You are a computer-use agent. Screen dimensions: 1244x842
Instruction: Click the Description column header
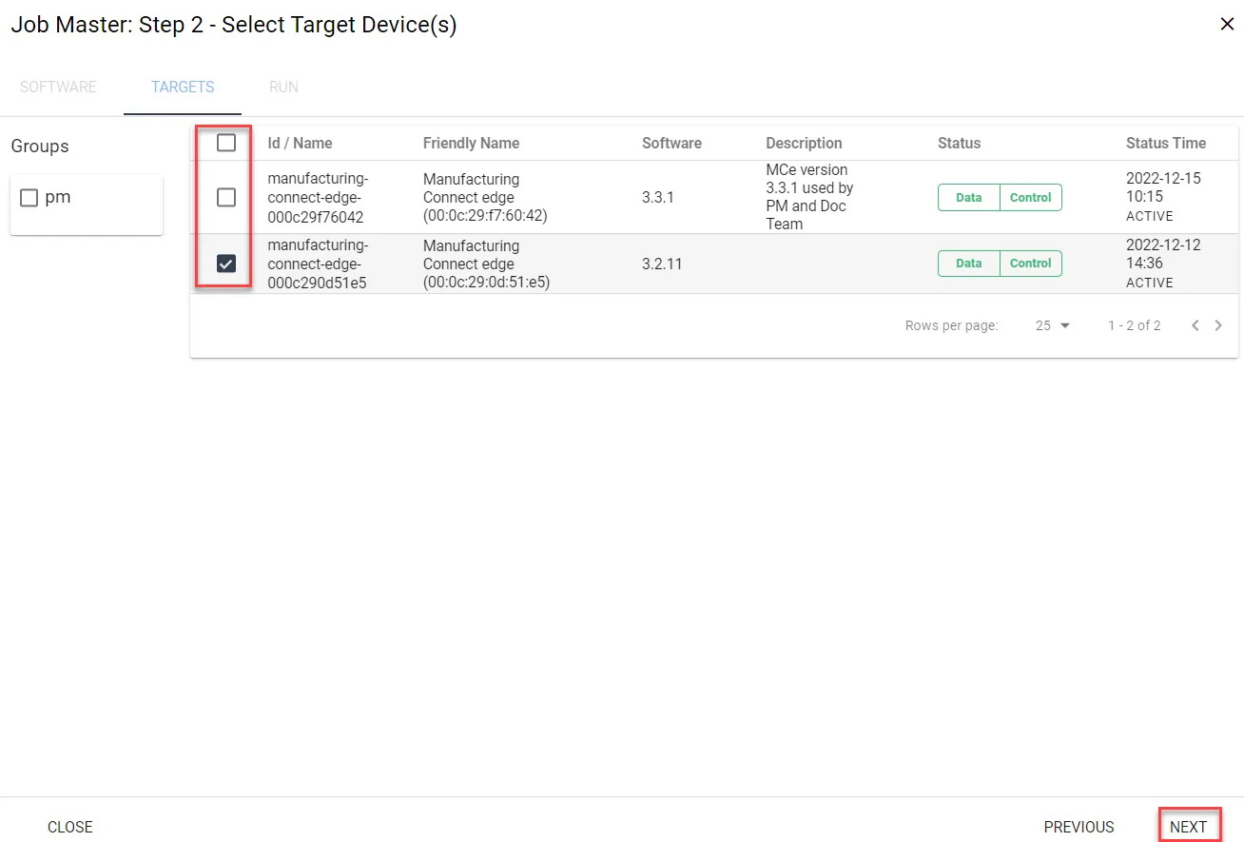point(804,143)
